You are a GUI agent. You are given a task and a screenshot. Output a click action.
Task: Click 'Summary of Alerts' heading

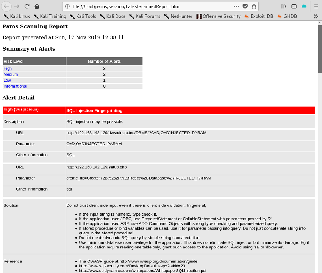[29, 49]
